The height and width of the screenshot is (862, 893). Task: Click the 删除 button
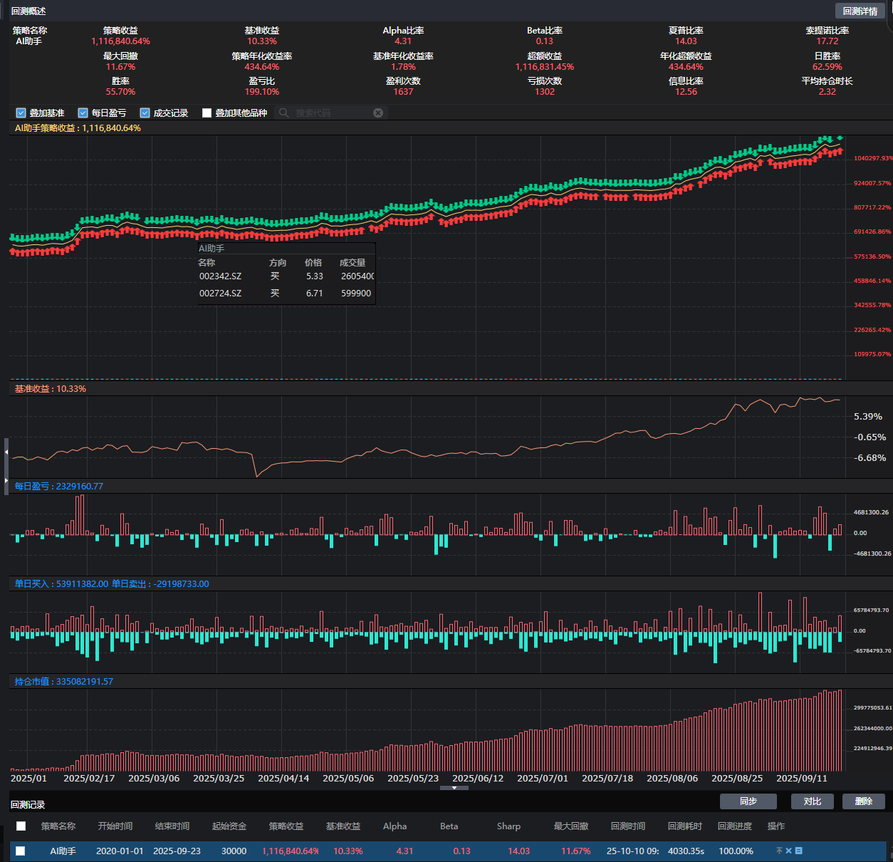tap(864, 801)
